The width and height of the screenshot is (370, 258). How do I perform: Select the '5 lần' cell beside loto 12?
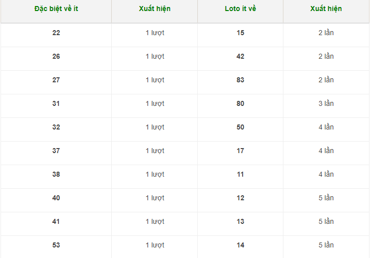[x=326, y=198]
